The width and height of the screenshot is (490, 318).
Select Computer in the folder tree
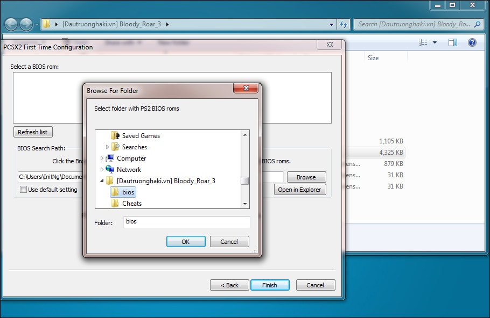point(131,158)
